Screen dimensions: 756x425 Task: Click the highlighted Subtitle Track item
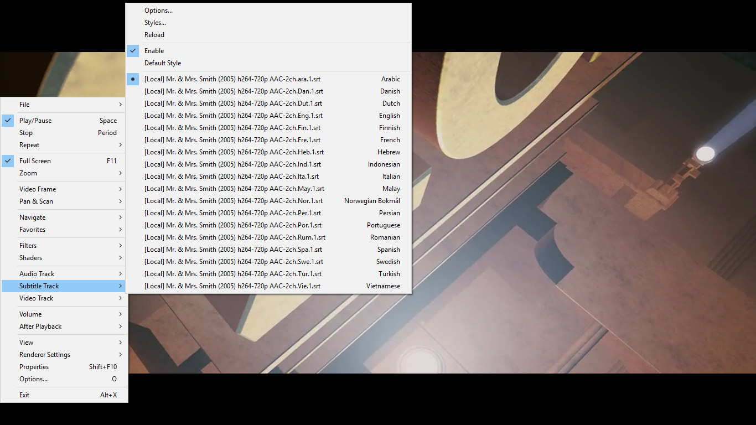[64, 286]
